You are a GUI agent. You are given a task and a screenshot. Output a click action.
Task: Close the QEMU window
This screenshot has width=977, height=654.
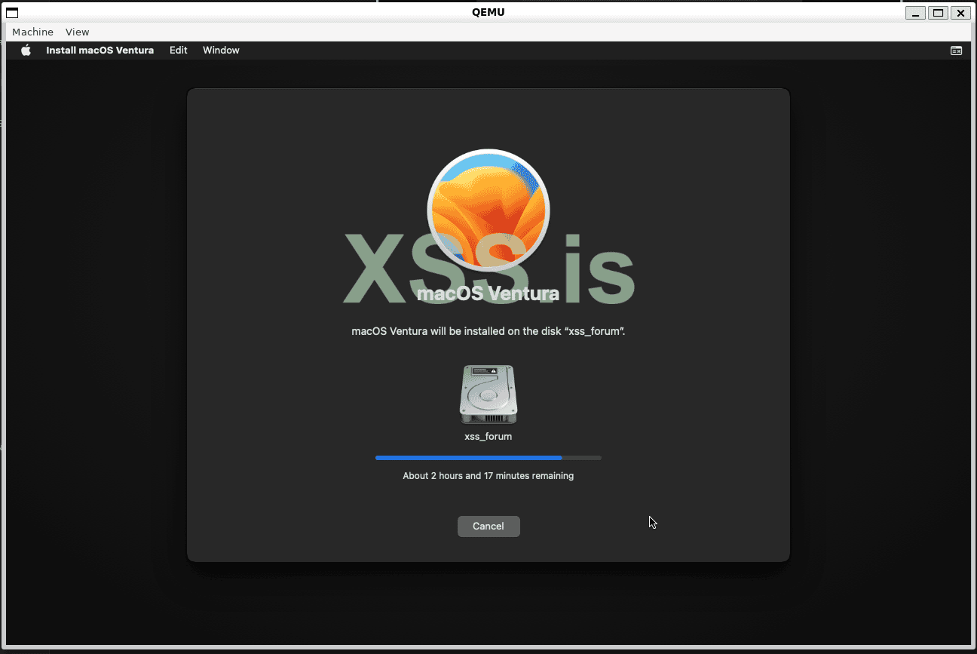[x=960, y=13]
